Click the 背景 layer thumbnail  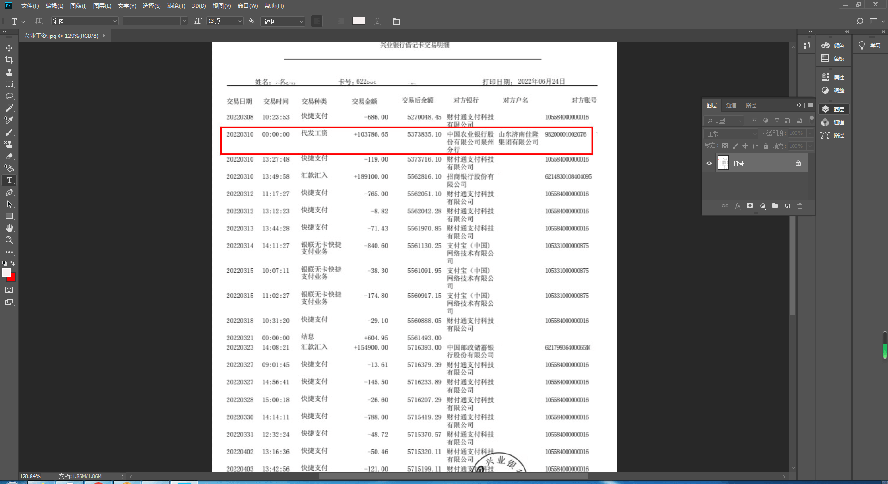click(x=723, y=163)
